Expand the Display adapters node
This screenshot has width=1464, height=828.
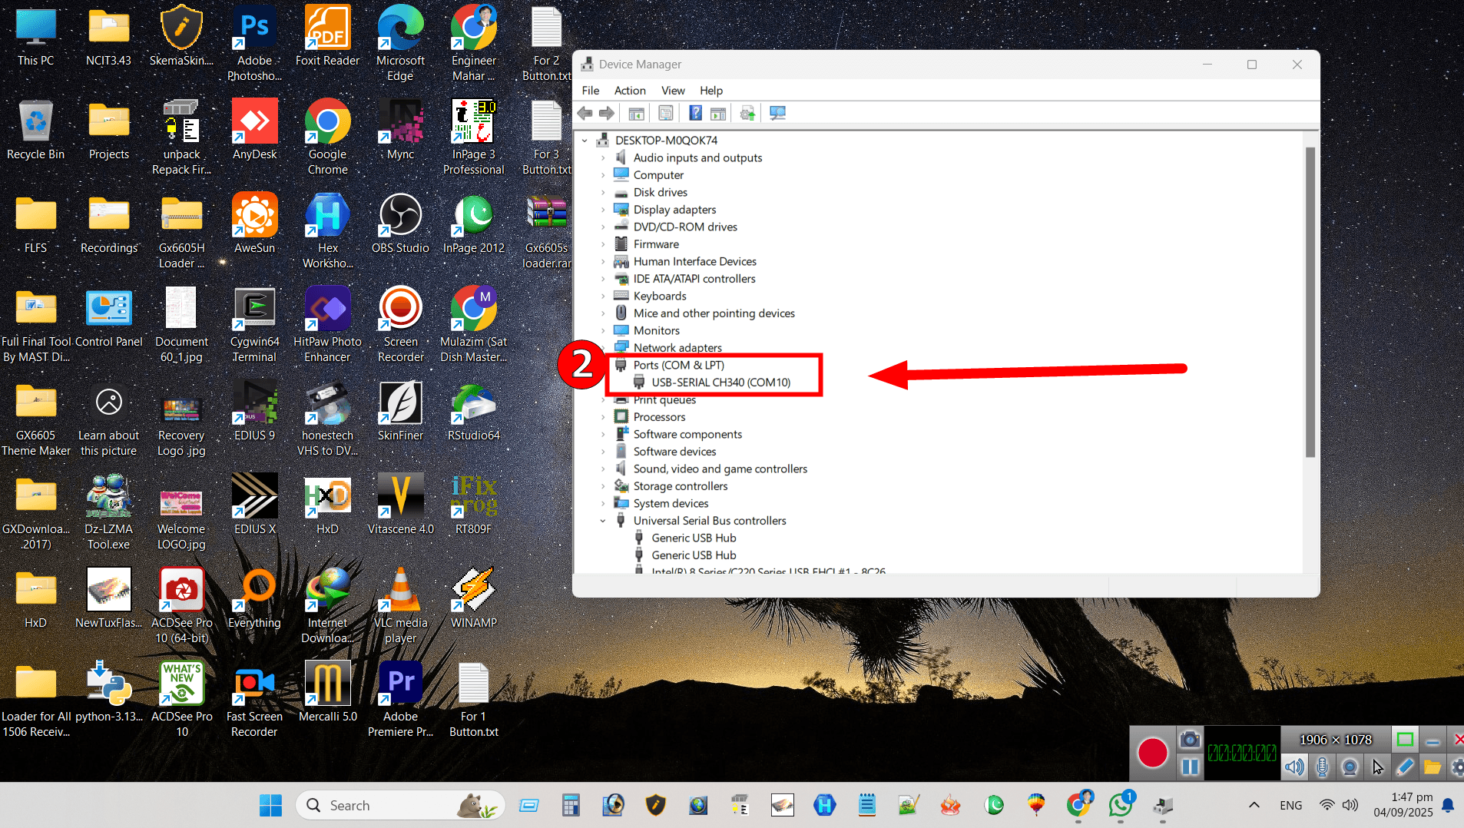pyautogui.click(x=604, y=209)
